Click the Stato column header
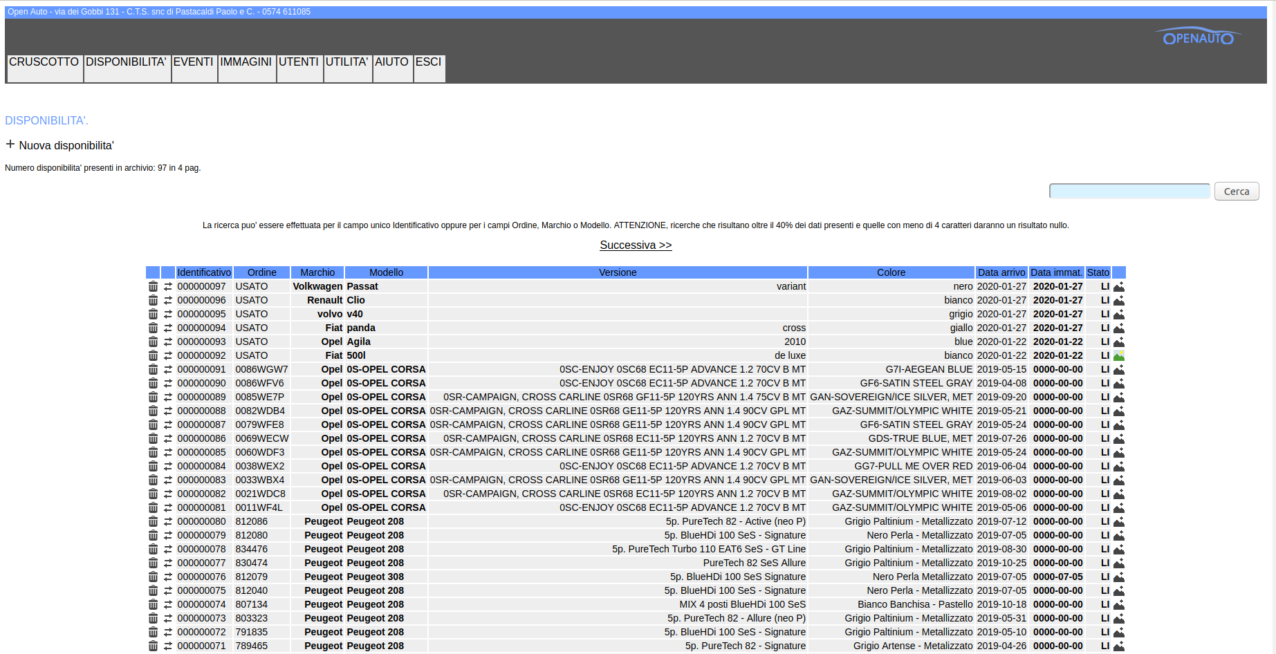 pos(1098,272)
